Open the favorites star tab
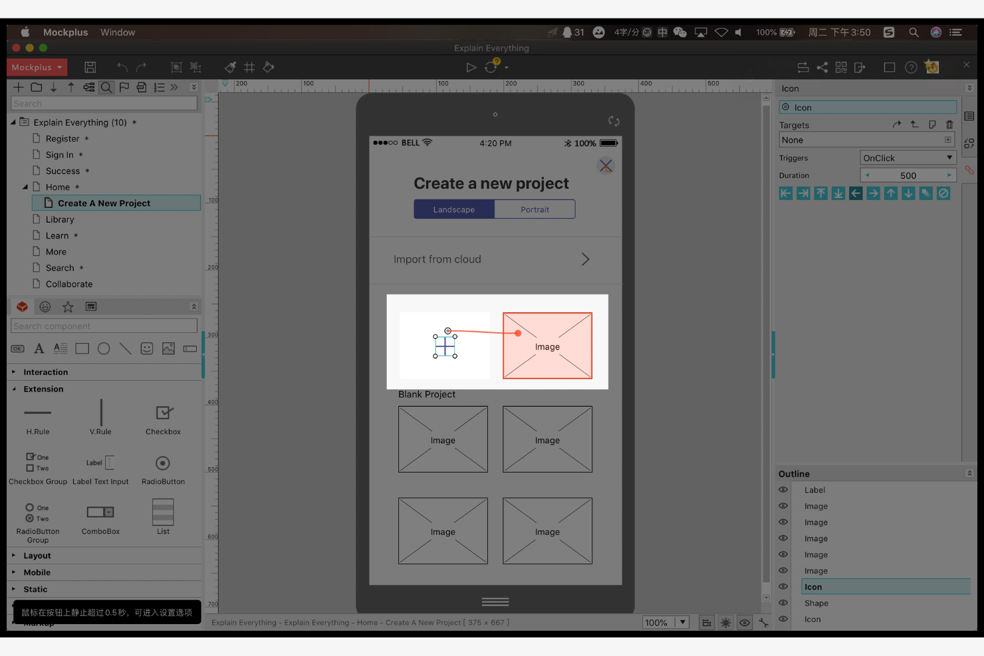The width and height of the screenshot is (984, 656). click(x=68, y=306)
